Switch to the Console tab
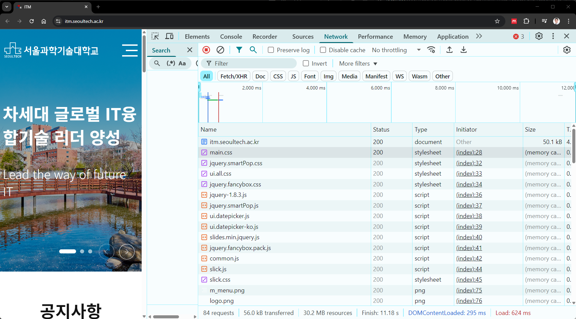The image size is (576, 319). pyautogui.click(x=231, y=36)
